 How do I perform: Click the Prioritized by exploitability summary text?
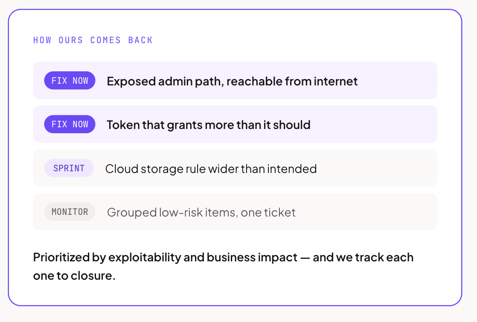click(x=223, y=266)
